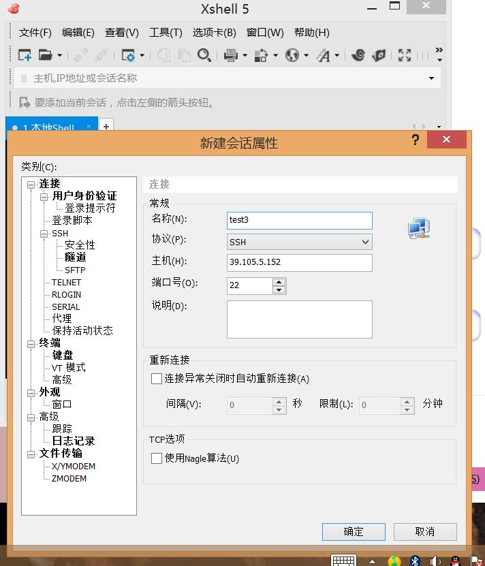Open dropdown arrow beside Open folder icon
This screenshot has width=485, height=566.
tap(59, 56)
